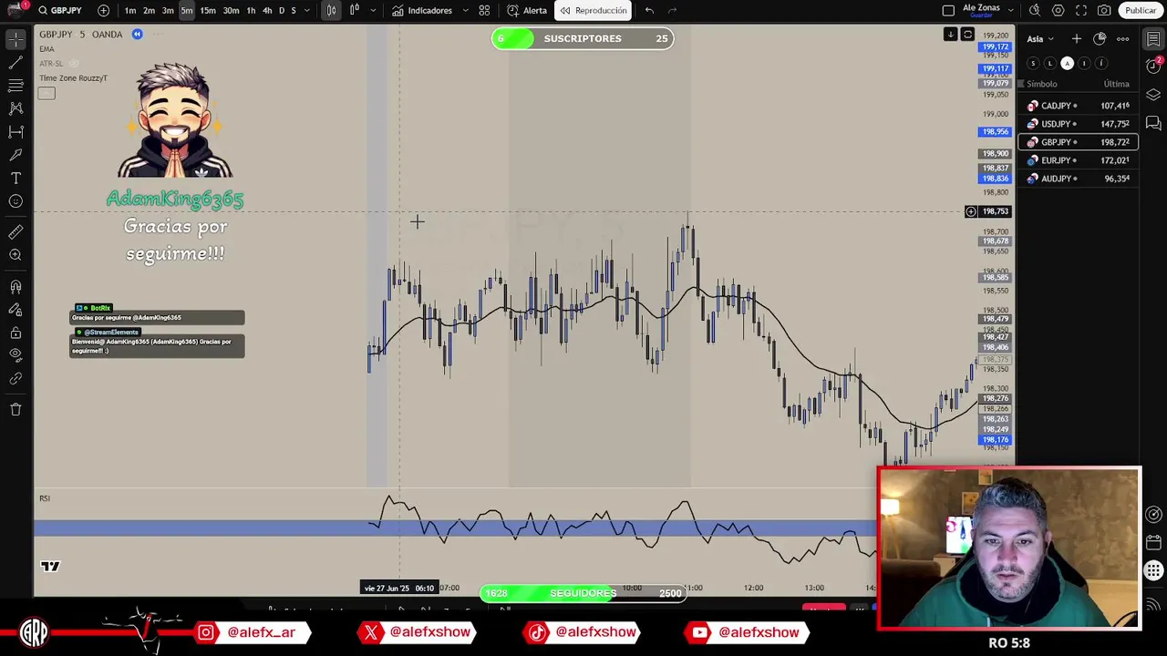
Task: Toggle lock all drawings
Action: click(x=15, y=333)
